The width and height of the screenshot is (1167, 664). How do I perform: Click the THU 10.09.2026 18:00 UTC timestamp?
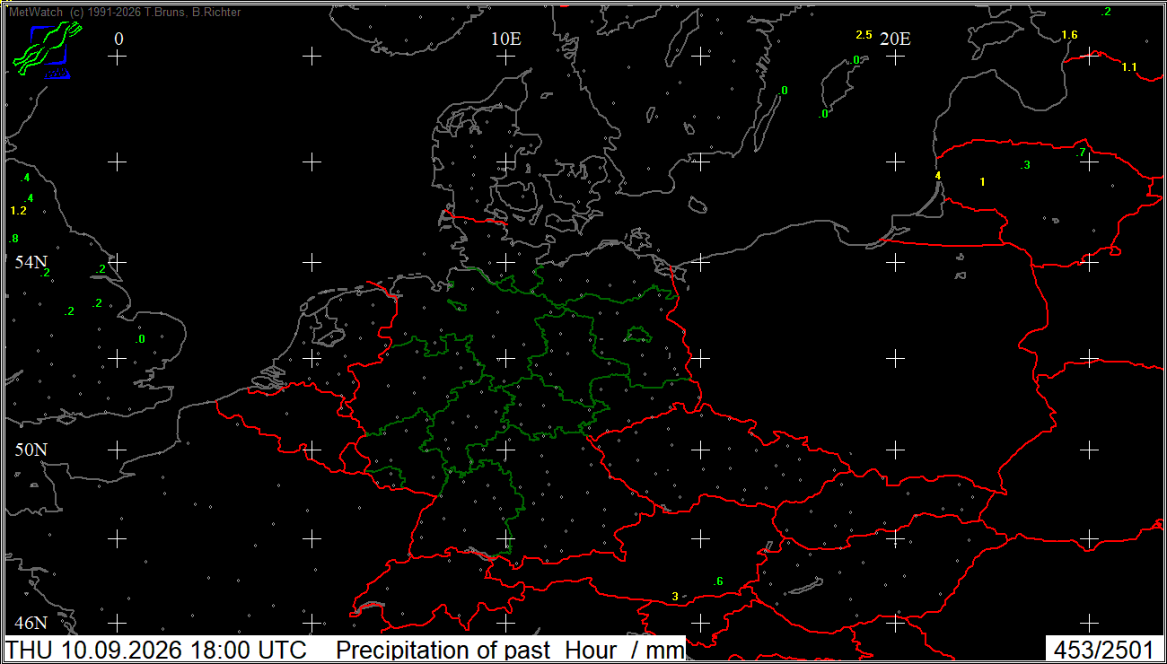pos(157,650)
